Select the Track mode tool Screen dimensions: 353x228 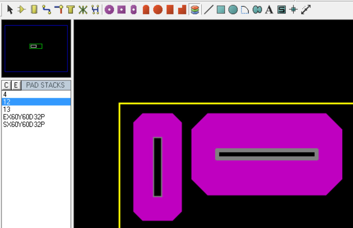tap(46, 10)
